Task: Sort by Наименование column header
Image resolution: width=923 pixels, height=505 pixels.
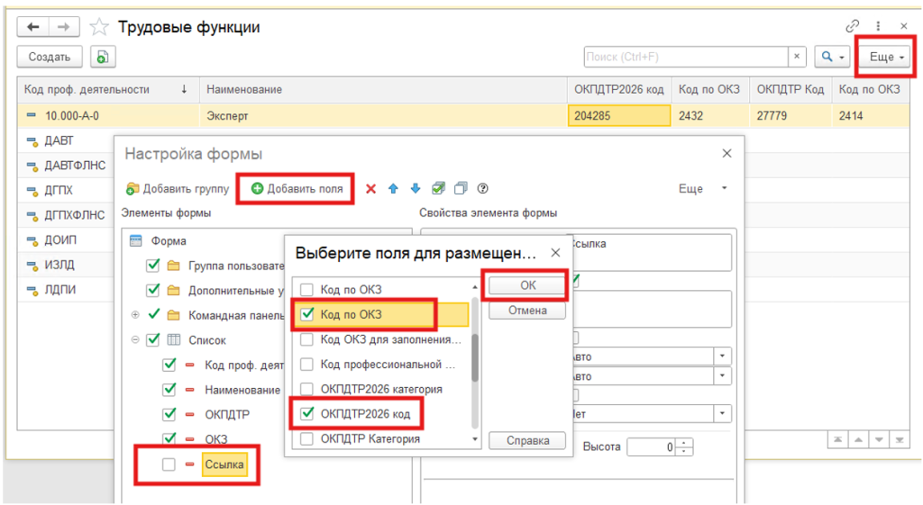Action: (x=244, y=89)
